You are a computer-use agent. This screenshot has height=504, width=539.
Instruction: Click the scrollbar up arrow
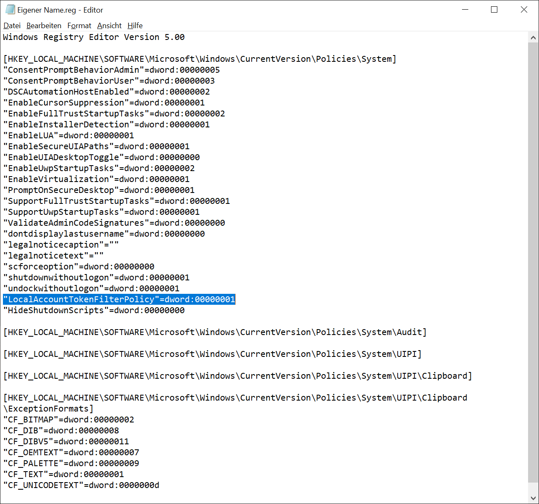(533, 37)
